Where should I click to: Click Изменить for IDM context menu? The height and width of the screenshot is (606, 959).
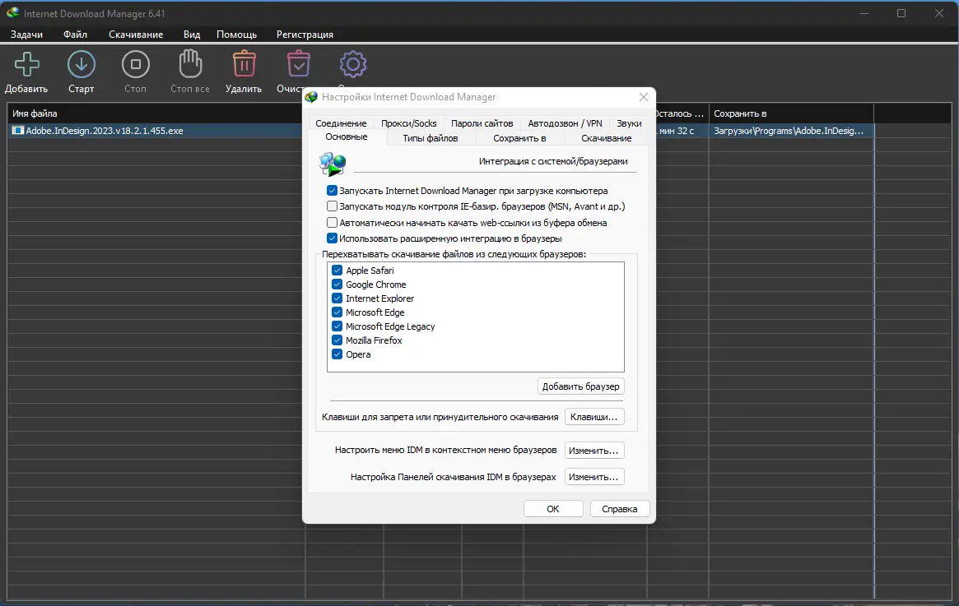[594, 451]
